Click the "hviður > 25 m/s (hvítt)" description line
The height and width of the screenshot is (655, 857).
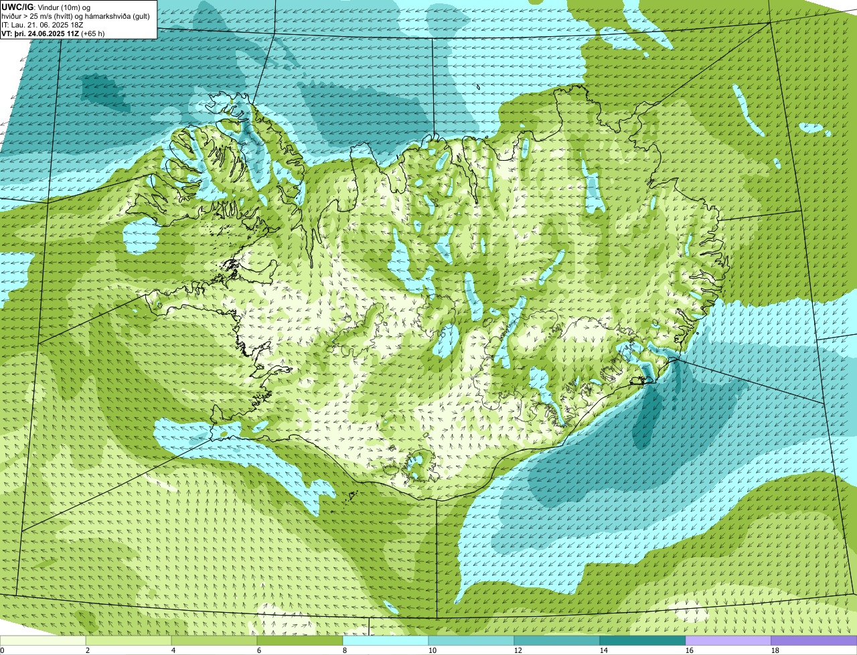(76, 15)
